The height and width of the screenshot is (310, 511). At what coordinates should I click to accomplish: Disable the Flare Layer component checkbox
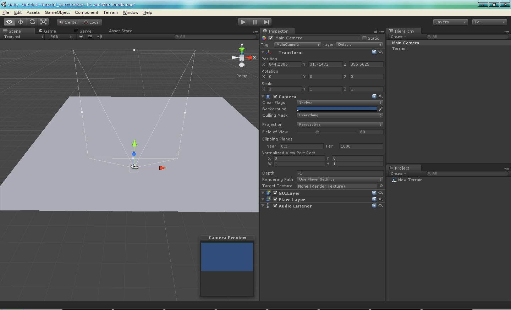[275, 199]
